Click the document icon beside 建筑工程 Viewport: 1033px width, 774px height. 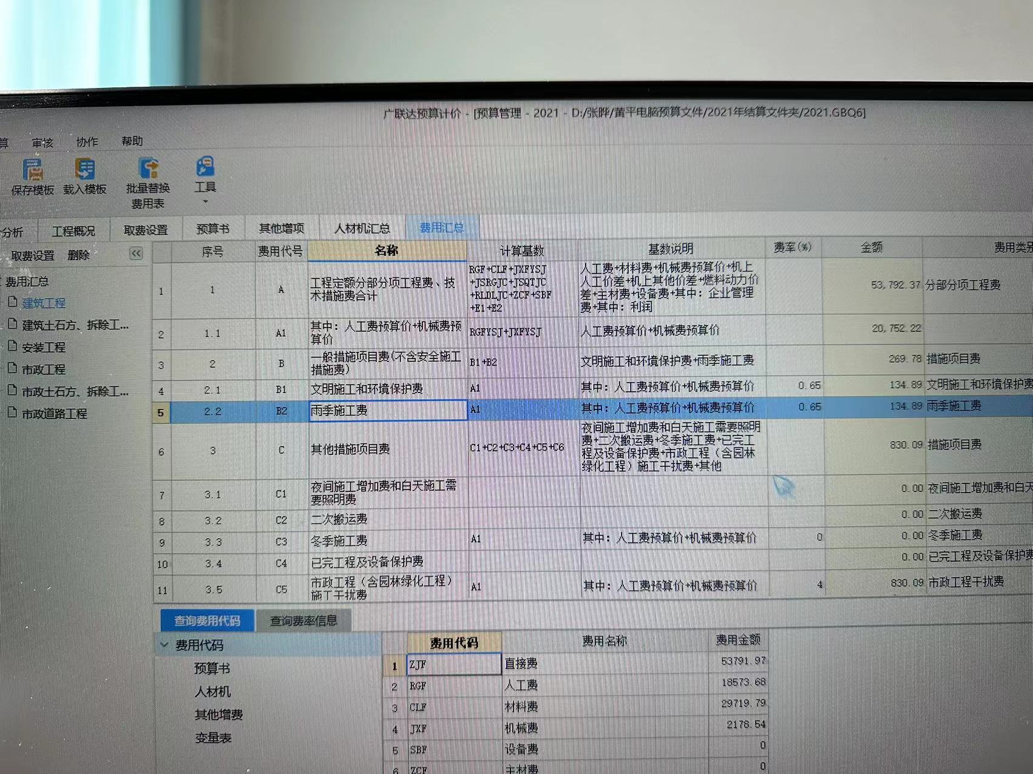(x=12, y=301)
